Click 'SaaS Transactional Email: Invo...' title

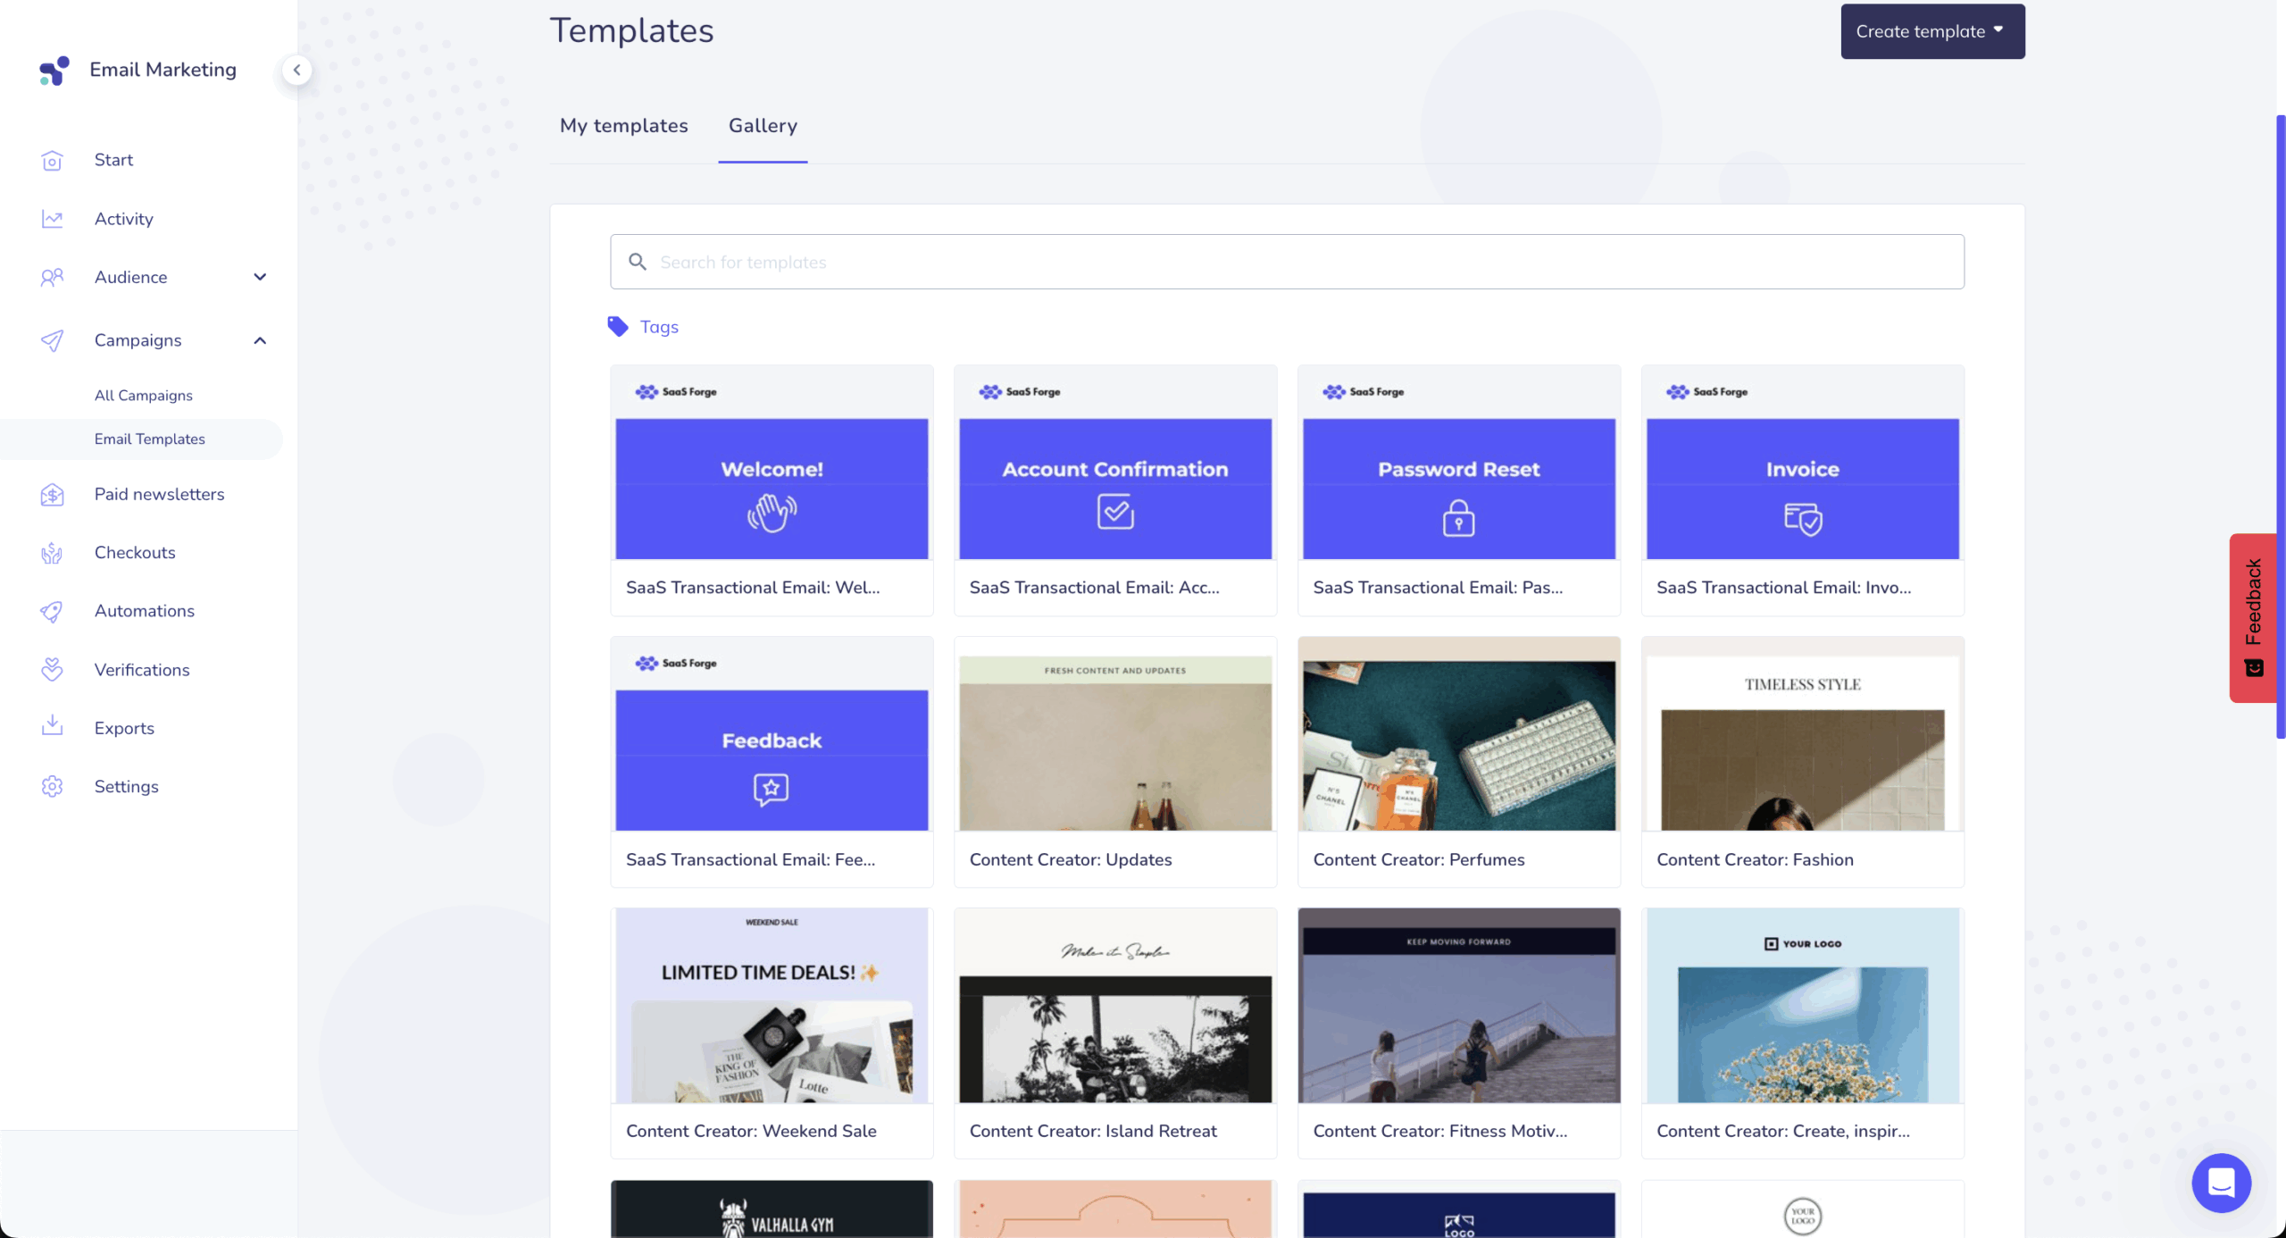pyautogui.click(x=1784, y=588)
